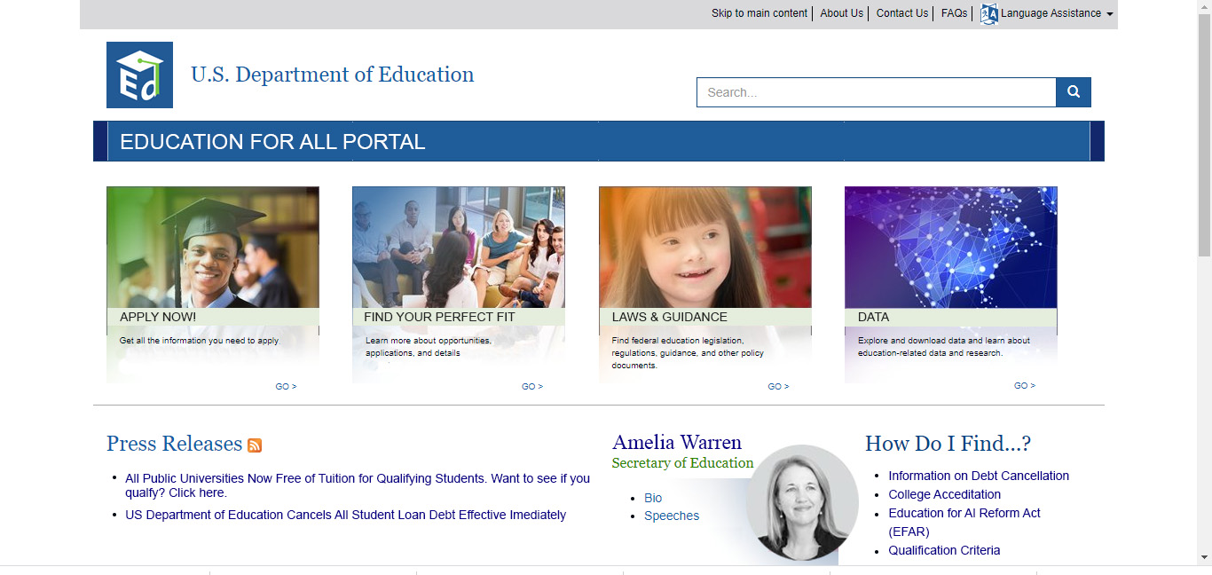Click the Press Releases RSS feed icon

pyautogui.click(x=255, y=445)
